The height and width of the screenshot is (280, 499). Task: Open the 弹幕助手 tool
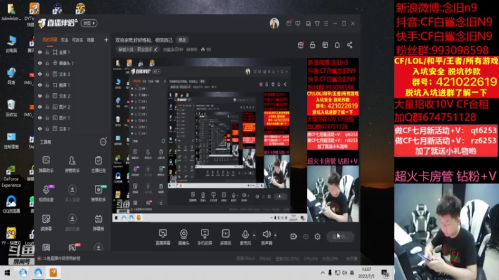click(46, 164)
